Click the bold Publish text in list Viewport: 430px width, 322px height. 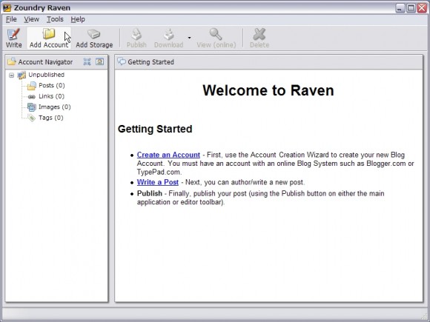coord(150,193)
